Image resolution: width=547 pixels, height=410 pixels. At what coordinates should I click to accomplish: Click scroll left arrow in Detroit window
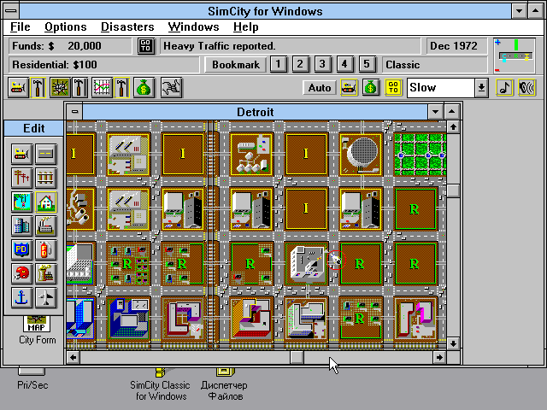click(x=74, y=357)
